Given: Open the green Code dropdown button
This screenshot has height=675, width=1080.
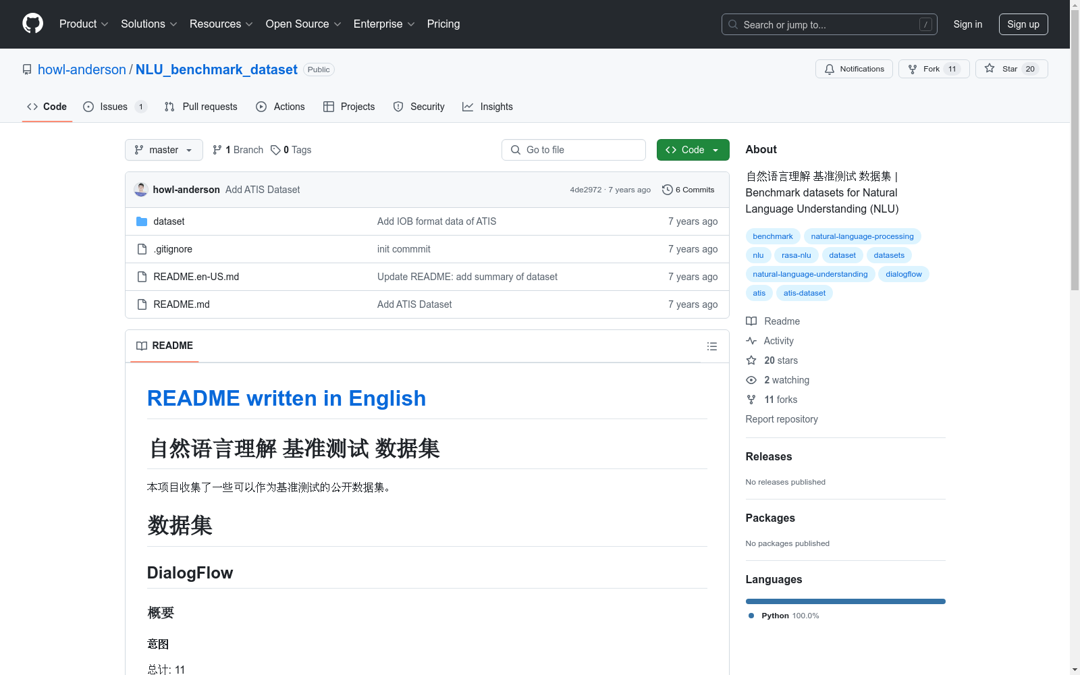Looking at the screenshot, I should [693, 150].
